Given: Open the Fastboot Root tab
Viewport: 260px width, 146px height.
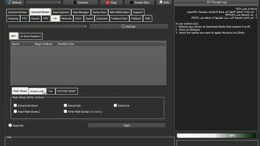Looking at the screenshot, I should pyautogui.click(x=119, y=19).
